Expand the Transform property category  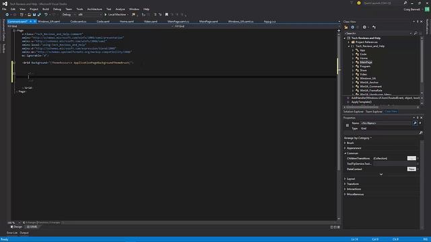coord(345,184)
